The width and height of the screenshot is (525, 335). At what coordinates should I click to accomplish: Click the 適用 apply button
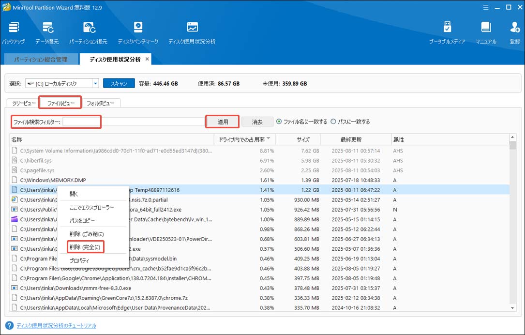pyautogui.click(x=223, y=122)
